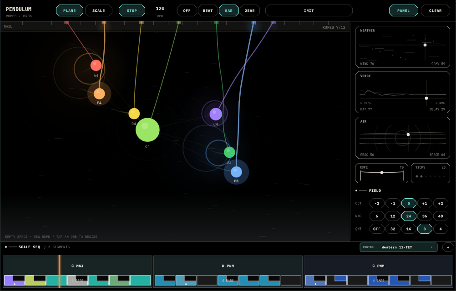Select the C PNM segment title
The height and width of the screenshot is (291, 456).
(x=378, y=266)
